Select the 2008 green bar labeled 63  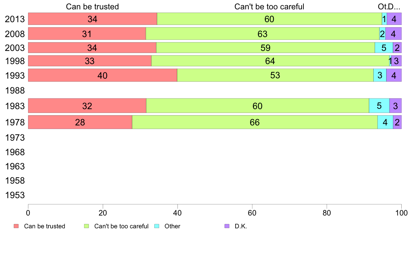tap(262, 34)
